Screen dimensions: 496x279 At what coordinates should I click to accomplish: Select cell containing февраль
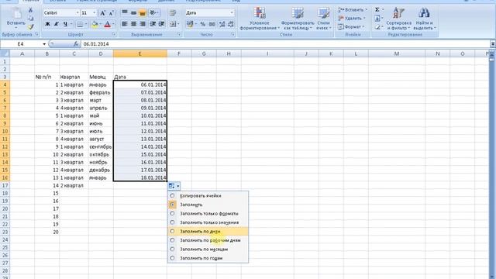tap(101, 92)
